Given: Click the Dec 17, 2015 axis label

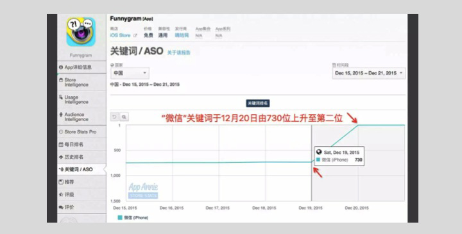Looking at the screenshot, I should pos(218,208).
